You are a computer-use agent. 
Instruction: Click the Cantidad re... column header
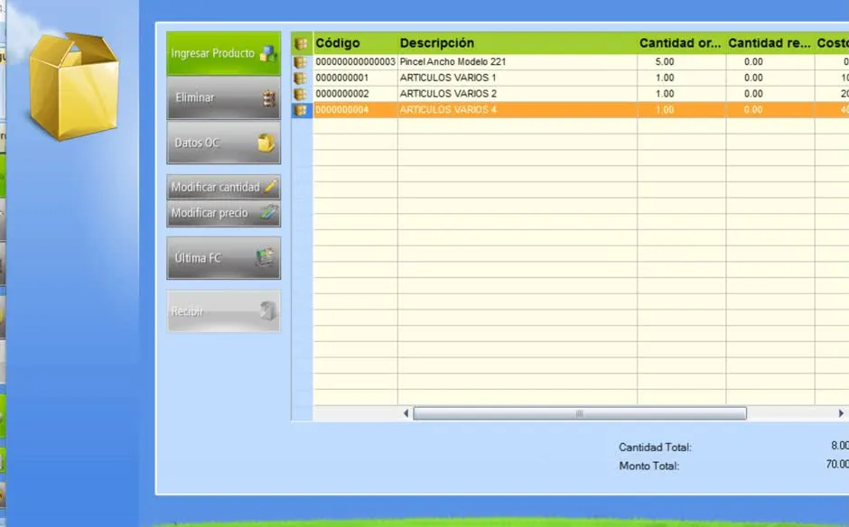point(770,43)
